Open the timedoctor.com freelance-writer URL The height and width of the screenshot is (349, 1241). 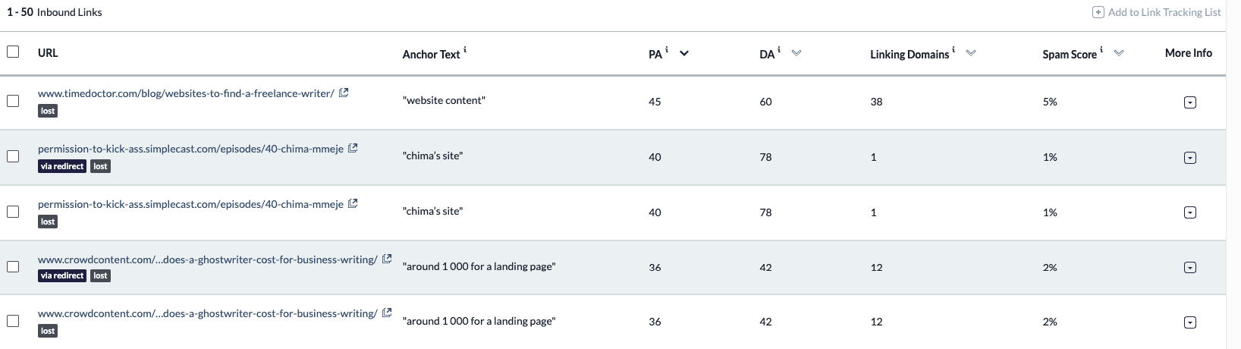pyautogui.click(x=186, y=93)
